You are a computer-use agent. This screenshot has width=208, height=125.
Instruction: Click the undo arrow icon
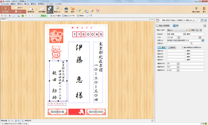click(2, 15)
